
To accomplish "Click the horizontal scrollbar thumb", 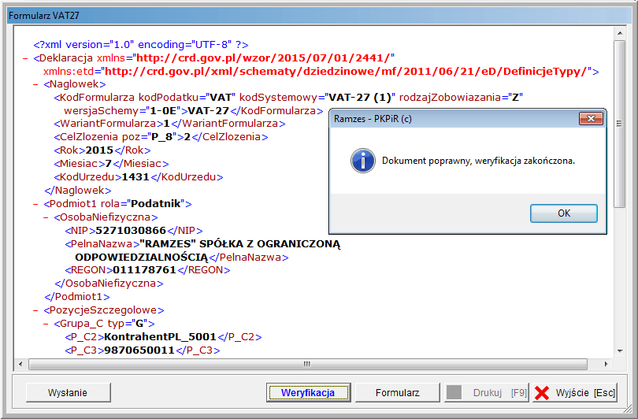I will point(308,364).
